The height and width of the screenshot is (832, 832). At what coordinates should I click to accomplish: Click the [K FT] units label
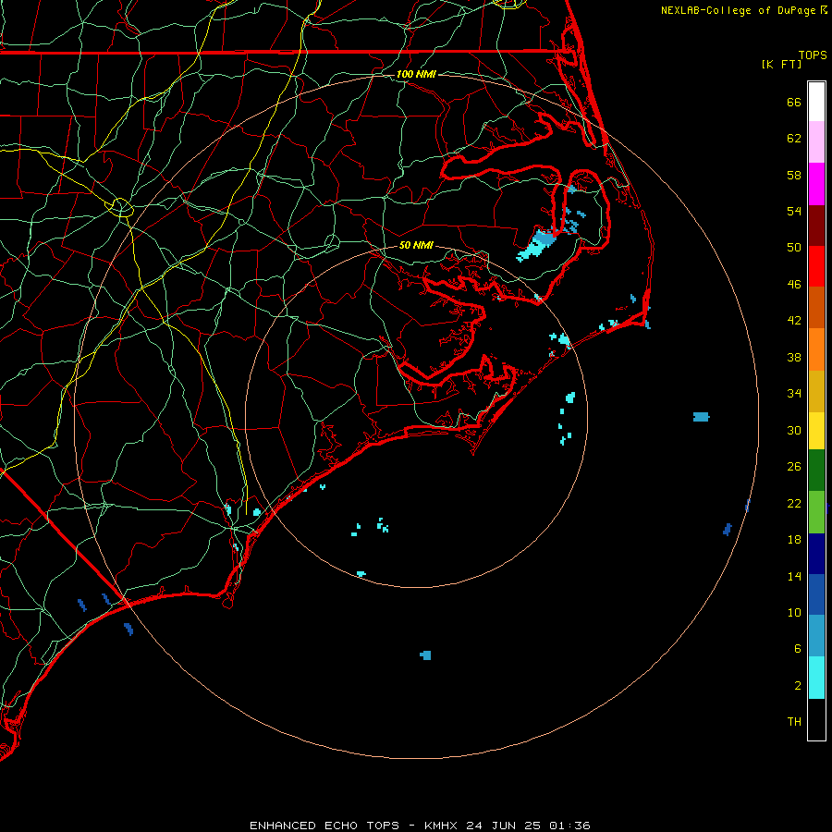781,64
